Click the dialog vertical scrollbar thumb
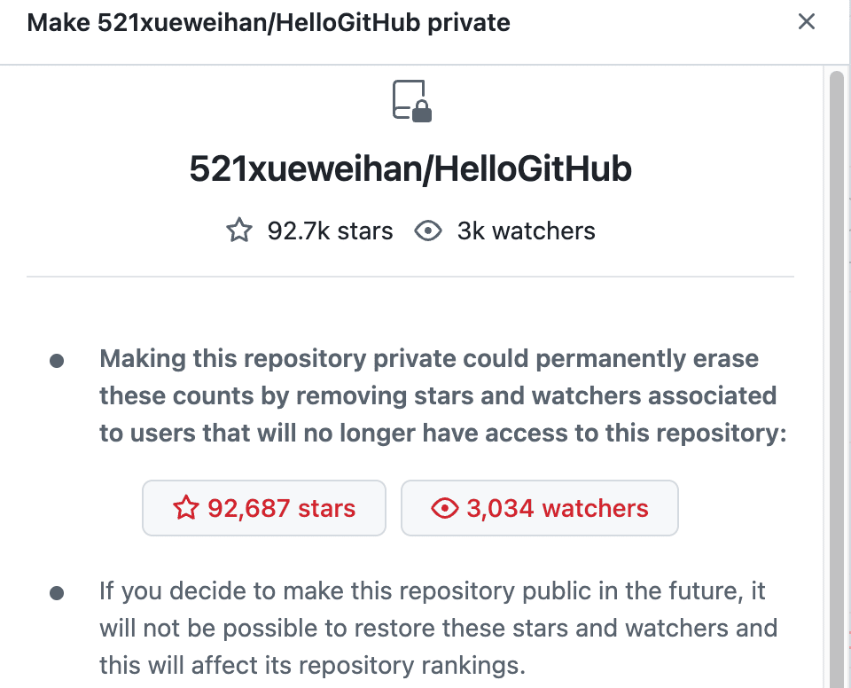This screenshot has height=688, width=851. tap(836, 380)
